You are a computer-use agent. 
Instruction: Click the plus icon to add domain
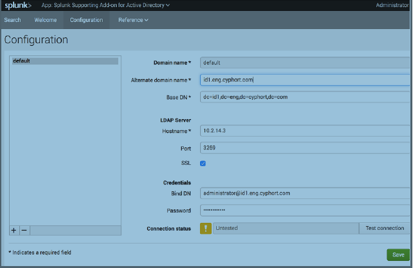[x=14, y=230]
